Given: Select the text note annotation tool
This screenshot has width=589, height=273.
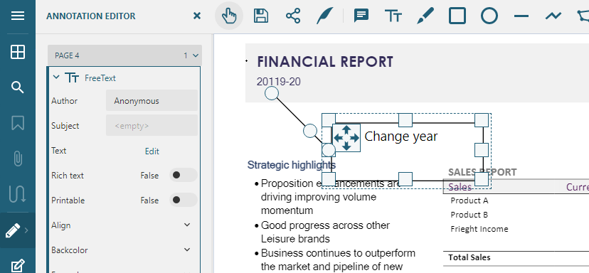Looking at the screenshot, I should (361, 16).
